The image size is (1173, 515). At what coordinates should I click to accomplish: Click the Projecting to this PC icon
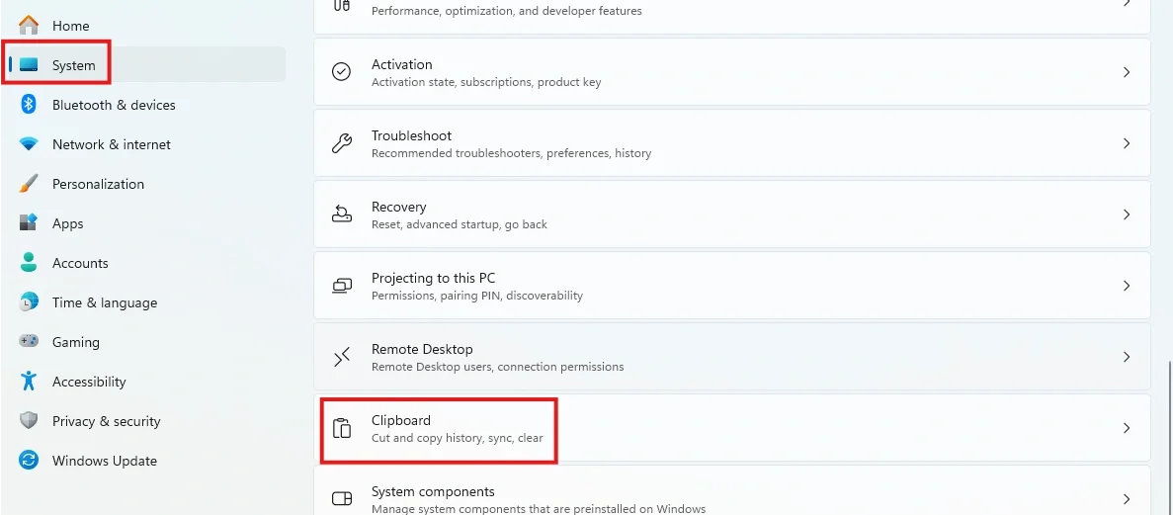pyautogui.click(x=342, y=286)
